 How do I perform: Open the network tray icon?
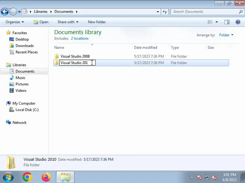[207, 177]
